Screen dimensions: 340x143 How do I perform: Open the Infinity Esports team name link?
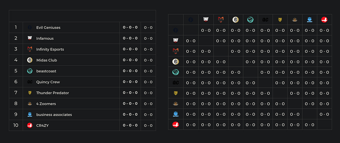coord(50,49)
